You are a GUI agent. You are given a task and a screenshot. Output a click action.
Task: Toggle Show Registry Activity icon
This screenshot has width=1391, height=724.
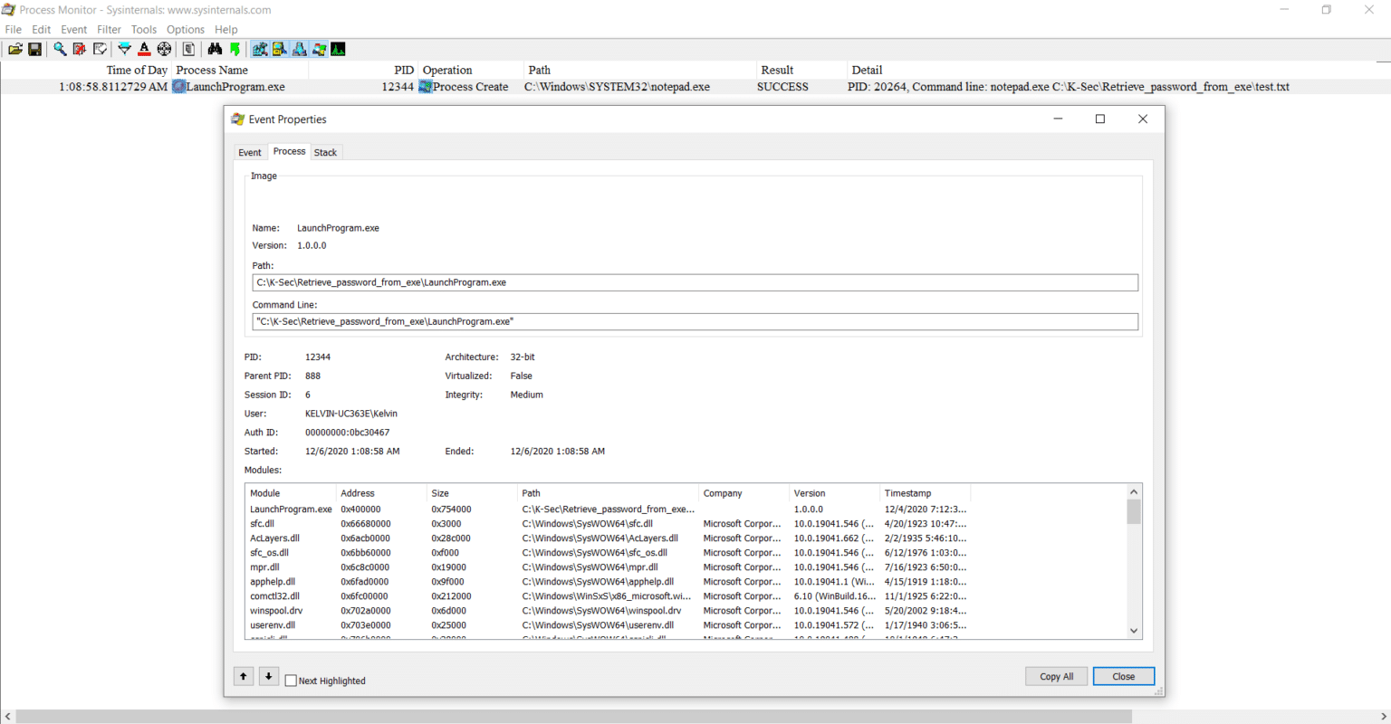click(260, 49)
